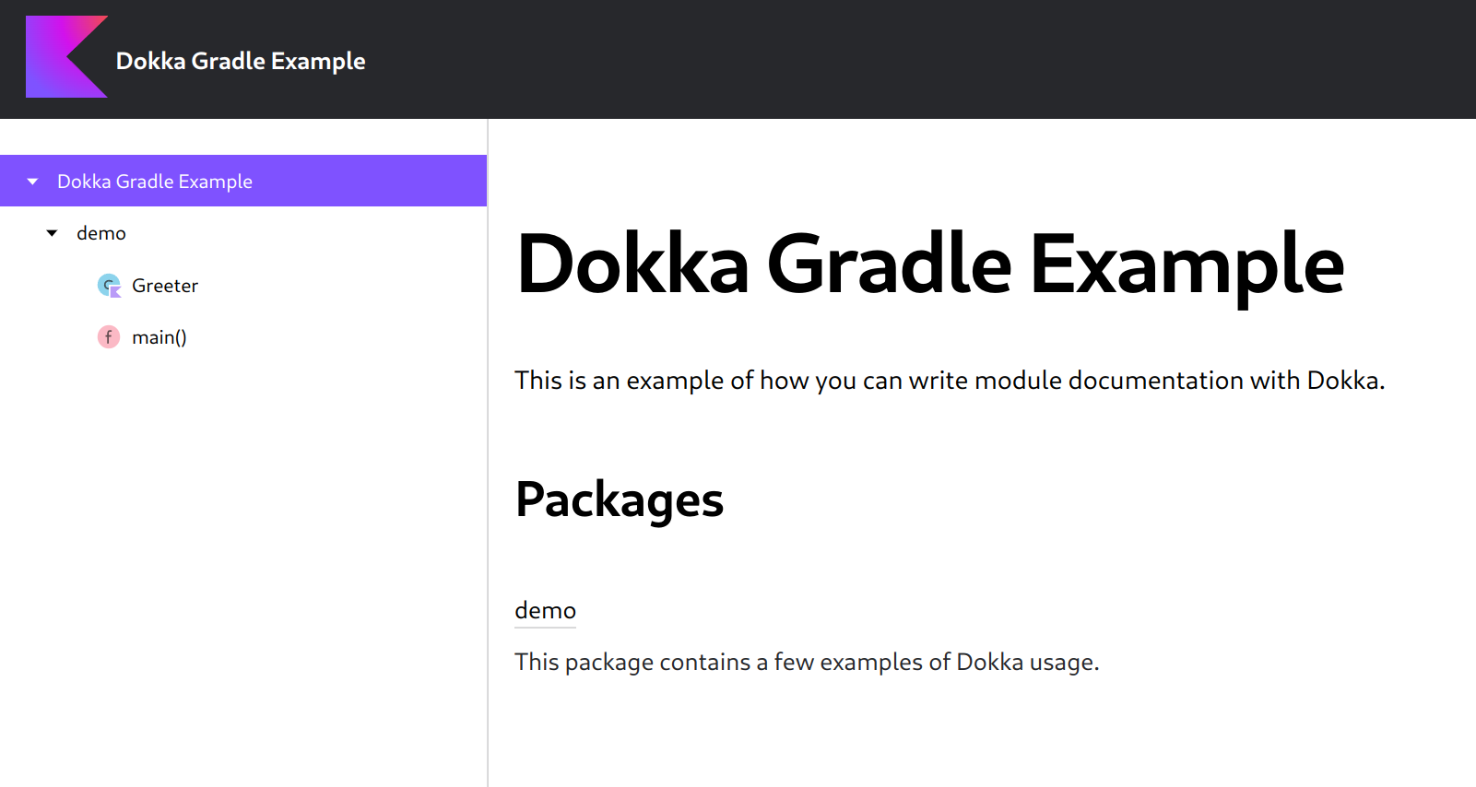
Task: Click the Packages section heading
Action: (x=620, y=500)
